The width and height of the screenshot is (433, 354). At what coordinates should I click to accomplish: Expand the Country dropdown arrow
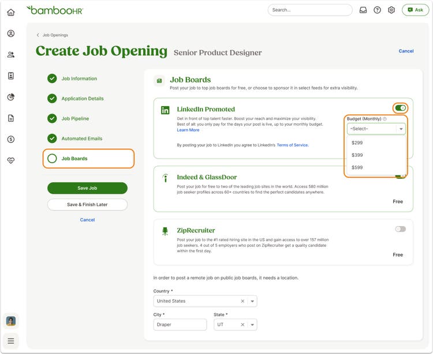pos(252,302)
